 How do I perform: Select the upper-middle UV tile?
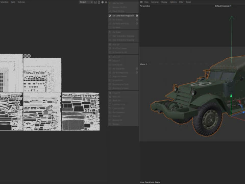tap(42, 75)
